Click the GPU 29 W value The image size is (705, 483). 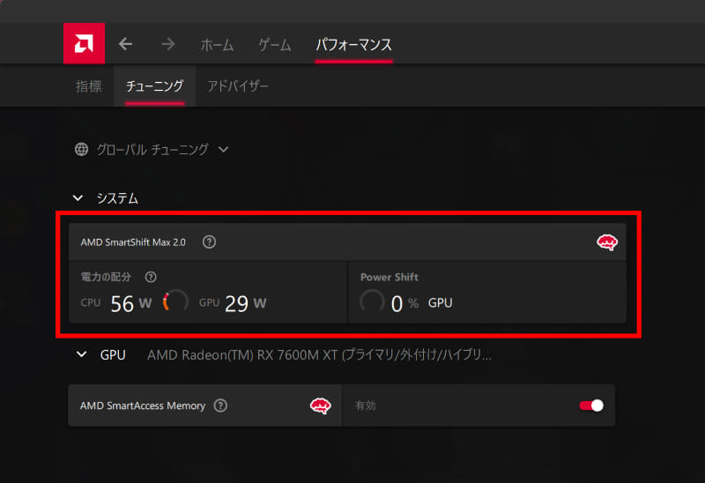point(246,303)
